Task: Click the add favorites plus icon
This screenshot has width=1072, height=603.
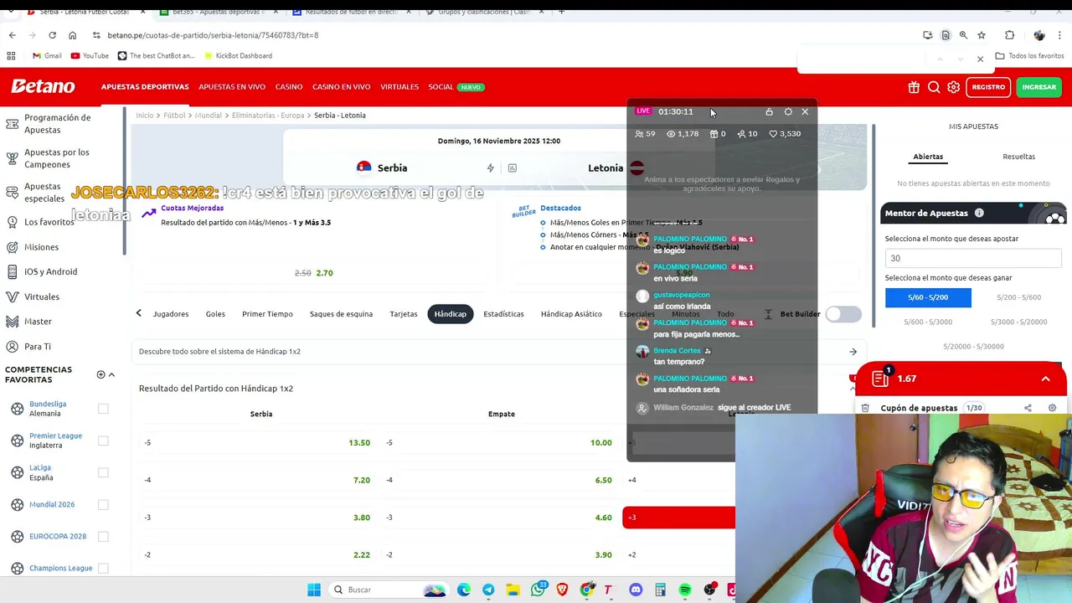Action: tap(100, 374)
